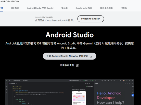Viewport: 141px width, 105px height.
Task: Expand the main branch dropdown
Action: 25,81
